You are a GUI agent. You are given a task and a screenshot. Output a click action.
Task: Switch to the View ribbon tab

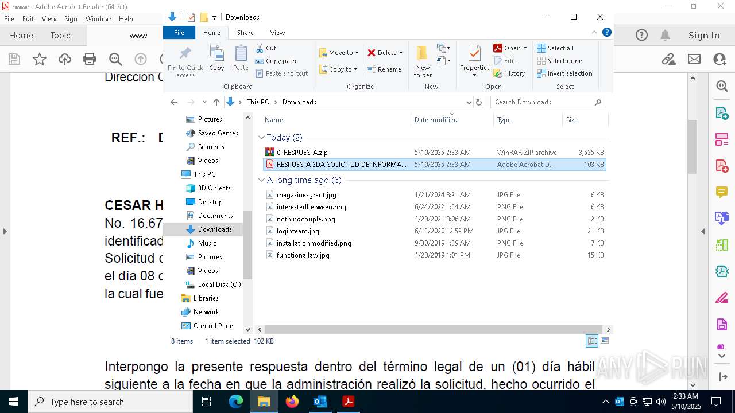point(277,33)
